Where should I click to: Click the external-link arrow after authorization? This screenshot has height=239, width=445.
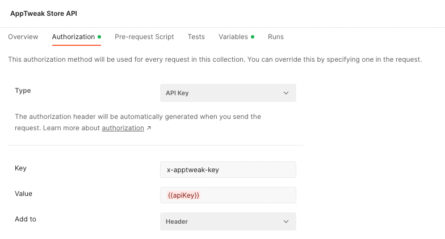(x=149, y=128)
